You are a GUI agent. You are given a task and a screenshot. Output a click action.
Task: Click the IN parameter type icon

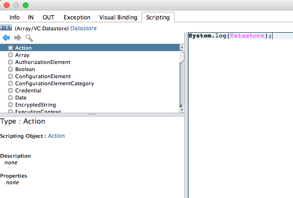(6, 28)
